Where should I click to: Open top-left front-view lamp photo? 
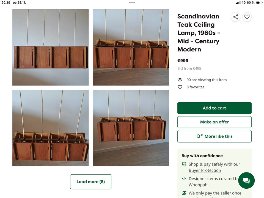coord(51,47)
